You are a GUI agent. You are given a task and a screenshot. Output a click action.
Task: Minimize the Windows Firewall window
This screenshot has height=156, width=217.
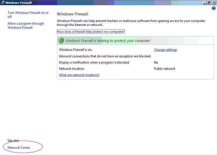pos(205,3)
